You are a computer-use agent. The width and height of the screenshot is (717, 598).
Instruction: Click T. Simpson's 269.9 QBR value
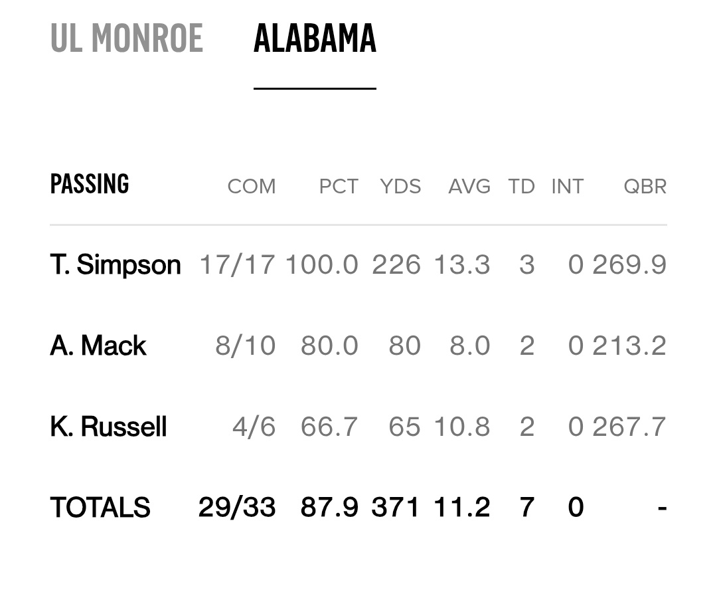pyautogui.click(x=629, y=264)
